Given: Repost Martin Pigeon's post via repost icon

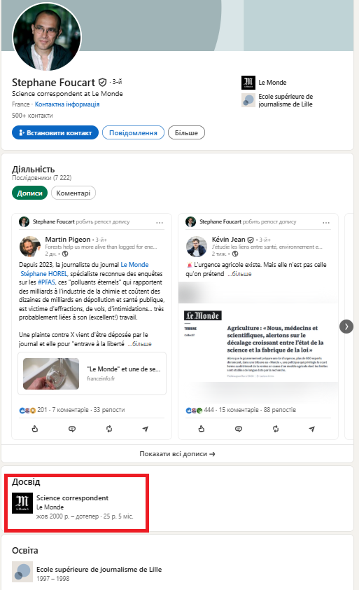Looking at the screenshot, I should pyautogui.click(x=109, y=429).
